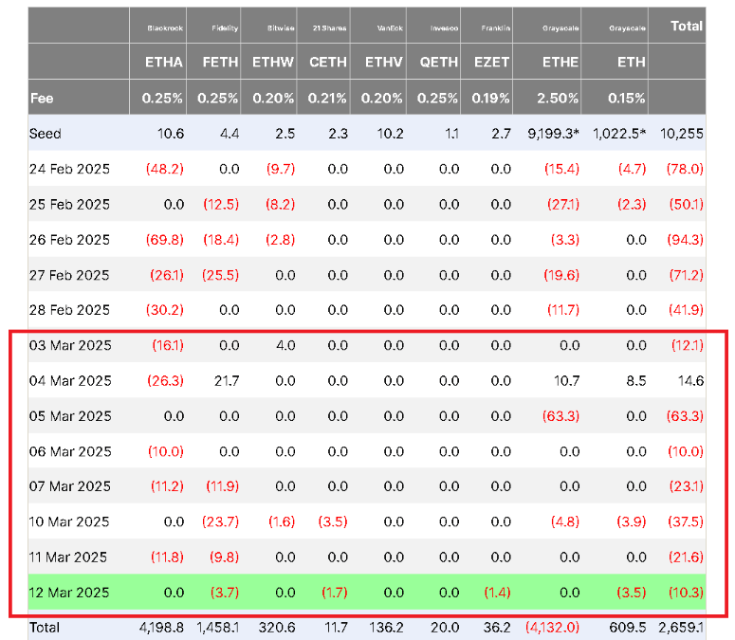Click the Blackrock issuer label
Image resolution: width=735 pixels, height=640 pixels.
point(165,28)
